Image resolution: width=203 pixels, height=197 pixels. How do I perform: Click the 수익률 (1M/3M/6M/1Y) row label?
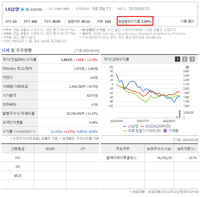(19, 132)
